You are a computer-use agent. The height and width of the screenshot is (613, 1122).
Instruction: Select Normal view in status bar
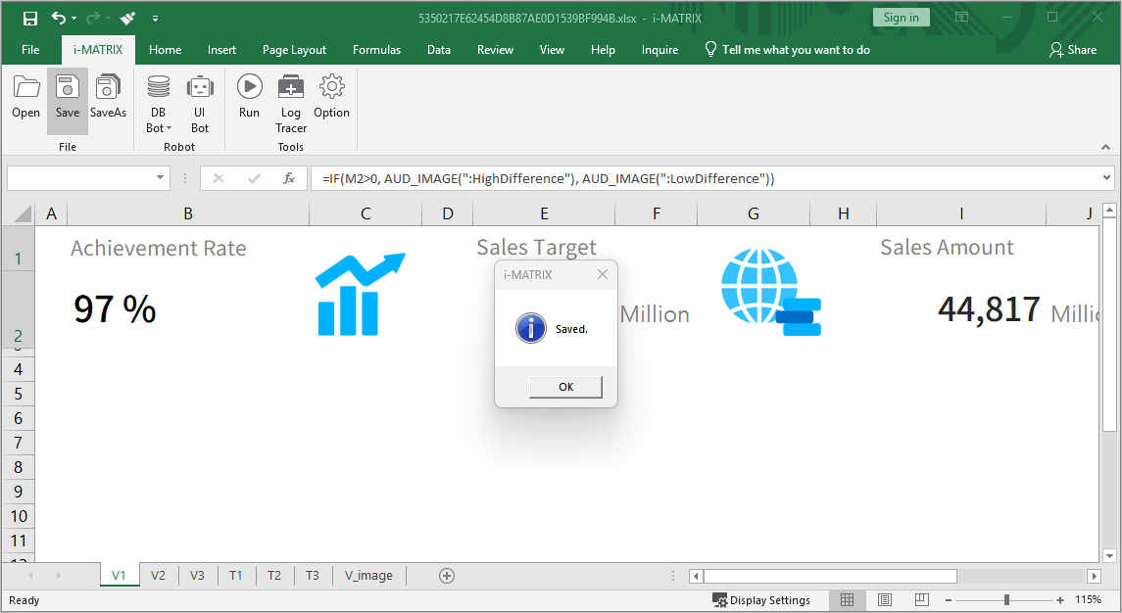coord(848,600)
